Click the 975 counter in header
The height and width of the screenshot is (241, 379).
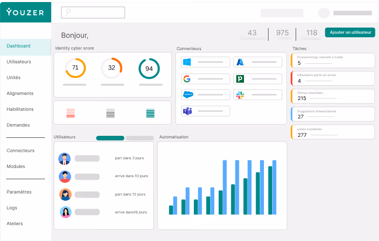282,33
